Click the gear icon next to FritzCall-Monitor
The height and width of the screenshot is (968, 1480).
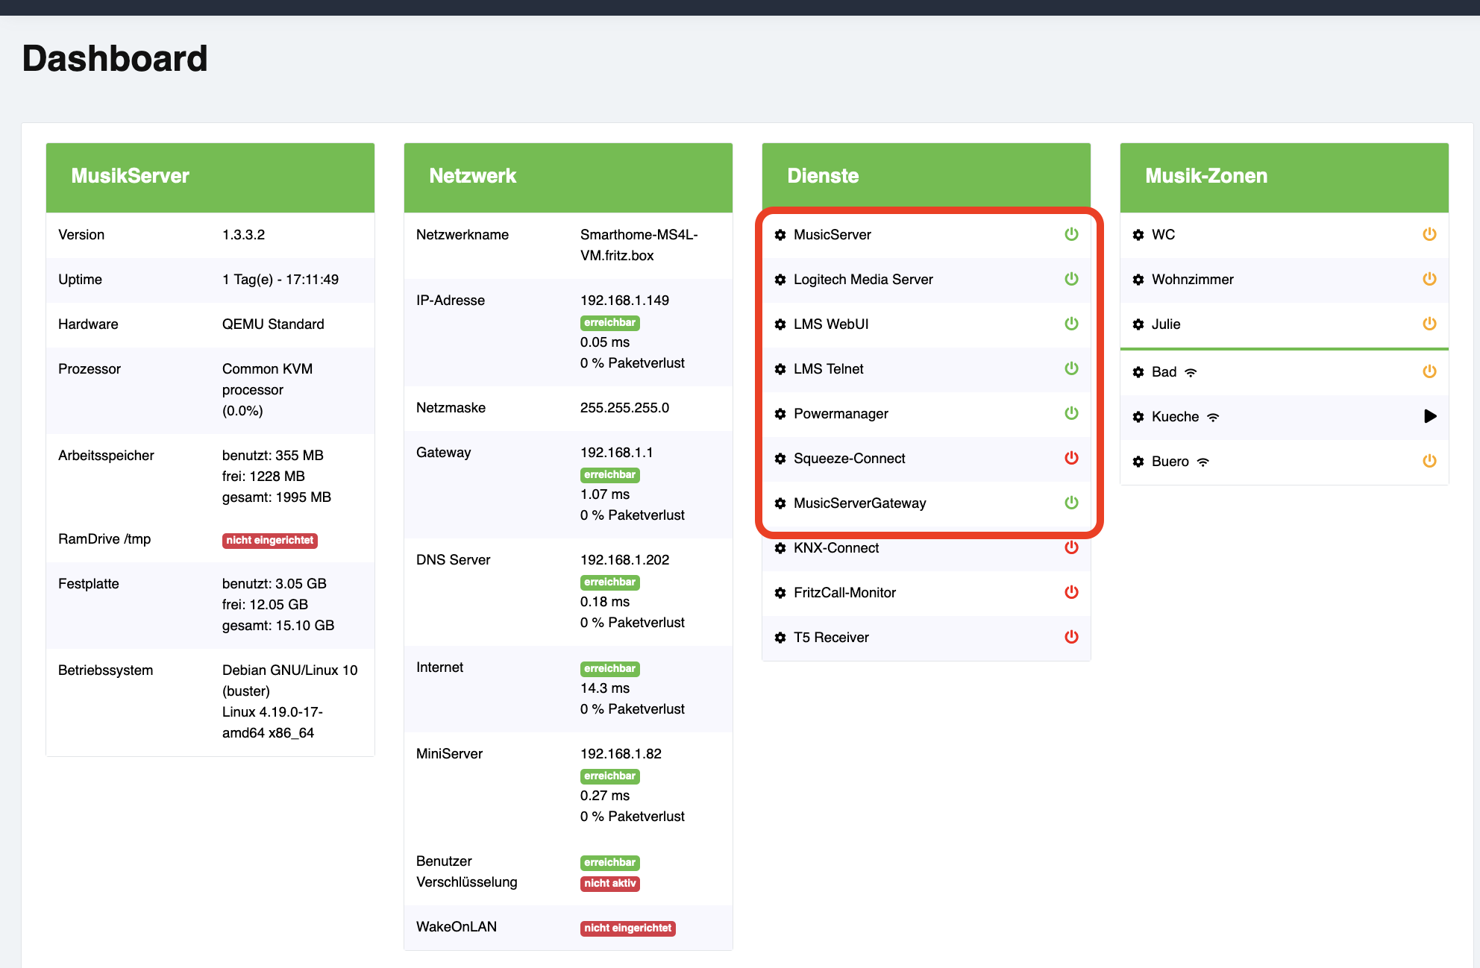[780, 593]
